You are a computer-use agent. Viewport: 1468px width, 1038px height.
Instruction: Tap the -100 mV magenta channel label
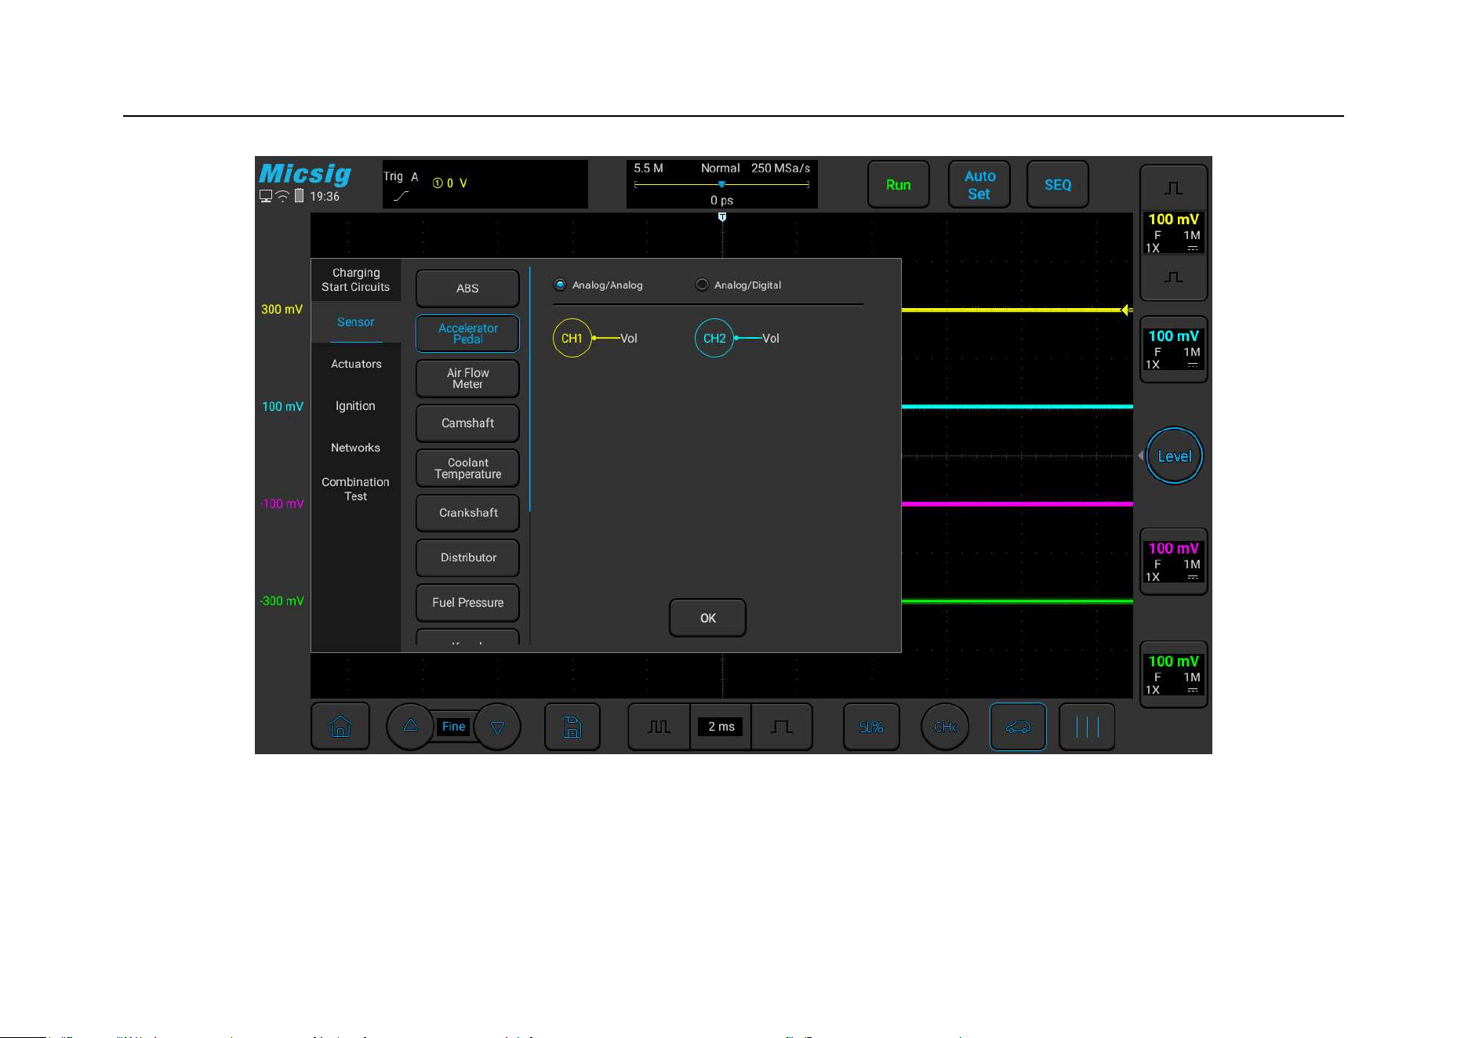coord(282,504)
